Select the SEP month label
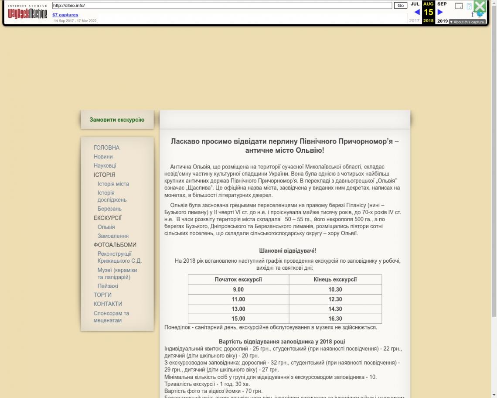 click(x=442, y=4)
